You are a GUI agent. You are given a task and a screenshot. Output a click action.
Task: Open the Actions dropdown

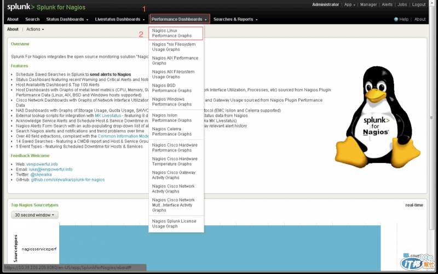[35, 30]
